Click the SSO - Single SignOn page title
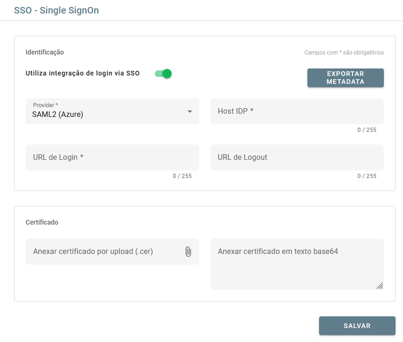Image resolution: width=403 pixels, height=342 pixels. [56, 10]
